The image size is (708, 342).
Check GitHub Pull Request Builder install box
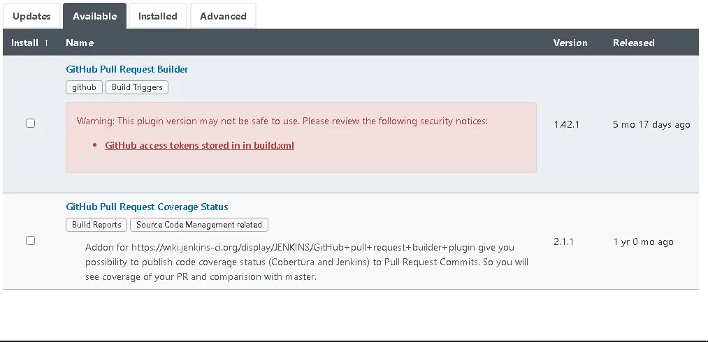tap(30, 124)
